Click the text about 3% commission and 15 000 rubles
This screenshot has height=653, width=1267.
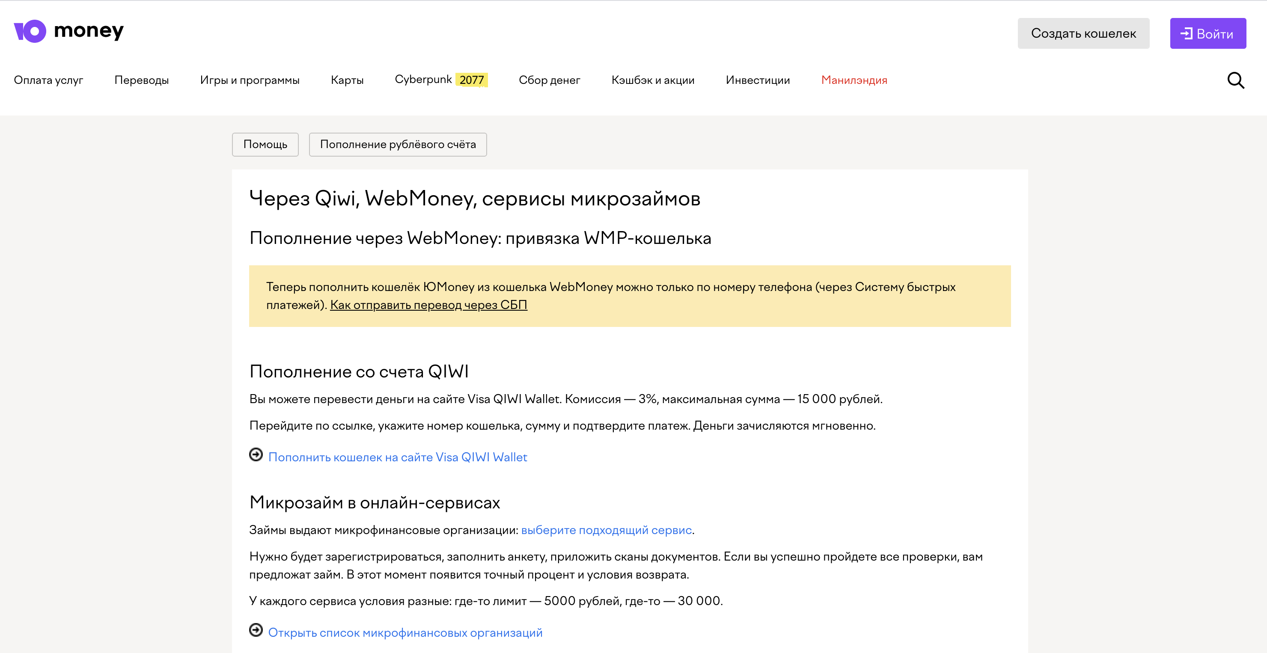(x=565, y=399)
